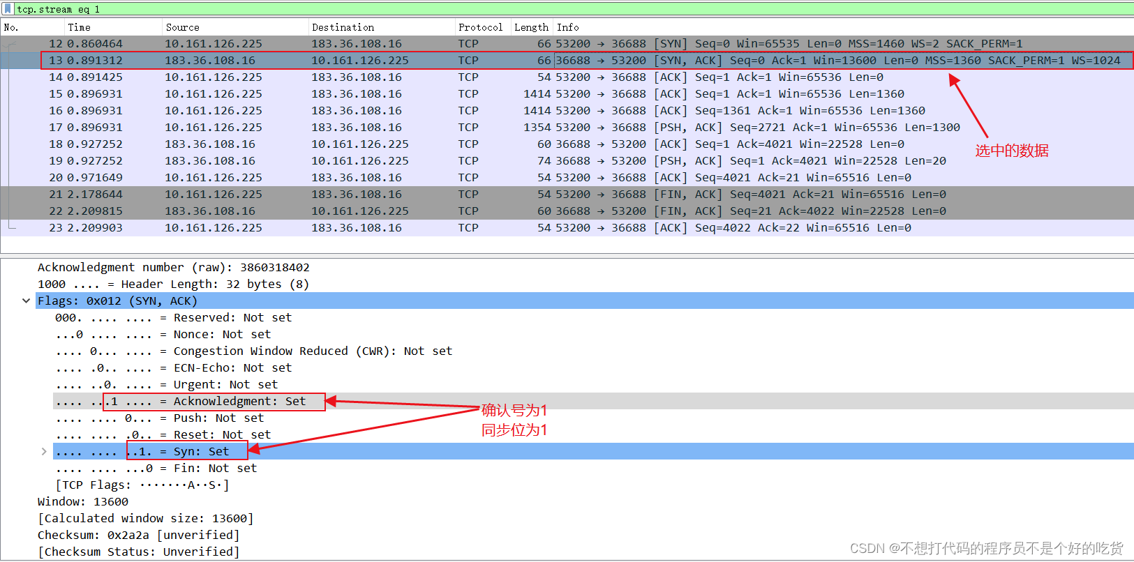
Task: Click the Info column header
Action: click(844, 27)
